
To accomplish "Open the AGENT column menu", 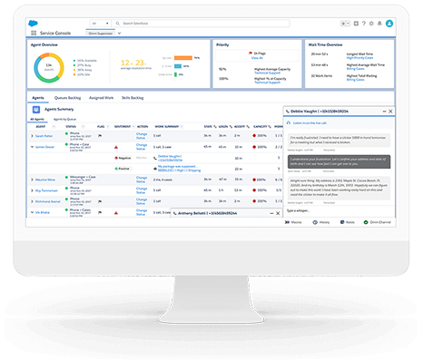I will pos(54,126).
